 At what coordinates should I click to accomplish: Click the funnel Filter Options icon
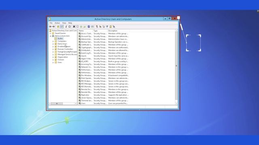click(x=107, y=27)
